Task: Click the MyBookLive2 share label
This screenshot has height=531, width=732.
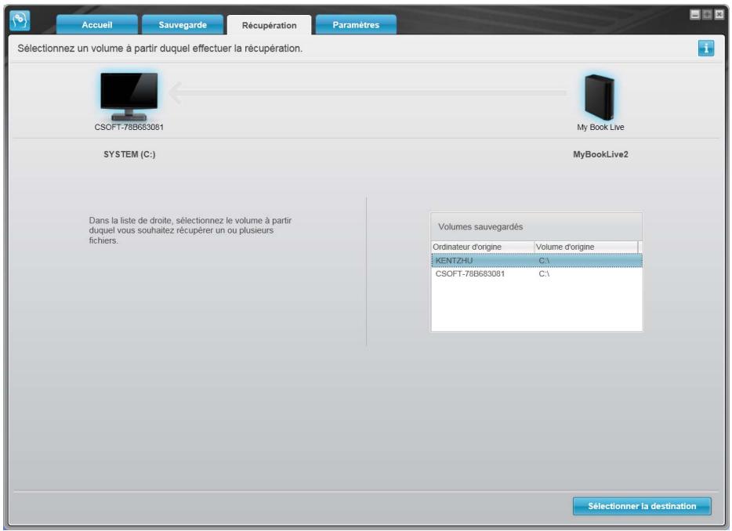Action: (x=600, y=154)
